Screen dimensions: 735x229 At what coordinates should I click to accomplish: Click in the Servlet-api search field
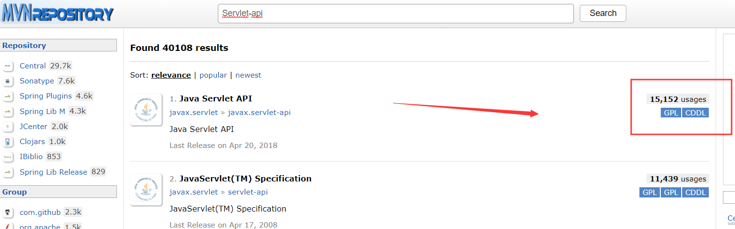pyautogui.click(x=396, y=14)
